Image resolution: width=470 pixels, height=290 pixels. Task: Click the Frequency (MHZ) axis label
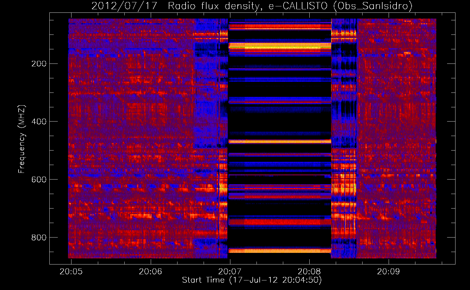pos(22,139)
